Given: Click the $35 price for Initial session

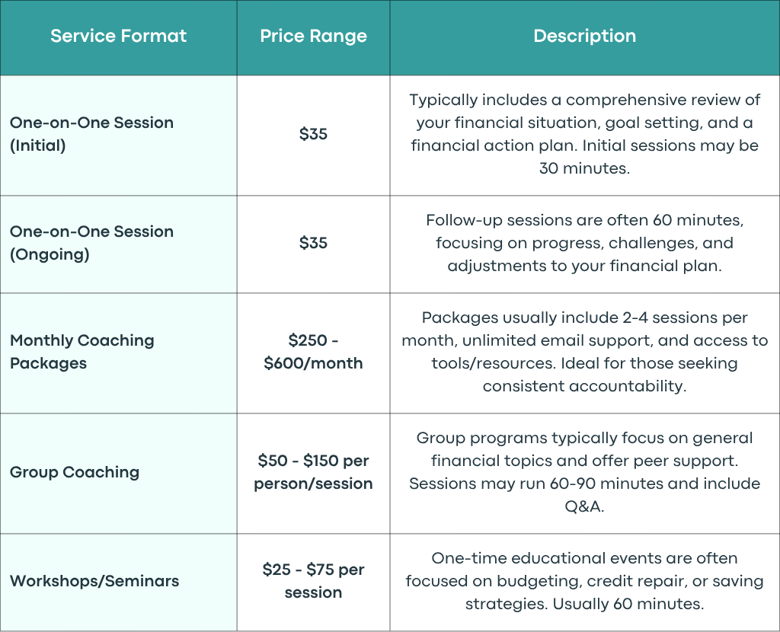Looking at the screenshot, I should click(x=313, y=134).
